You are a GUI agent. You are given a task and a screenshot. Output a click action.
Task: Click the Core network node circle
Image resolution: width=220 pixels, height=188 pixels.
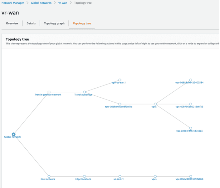point(49,177)
